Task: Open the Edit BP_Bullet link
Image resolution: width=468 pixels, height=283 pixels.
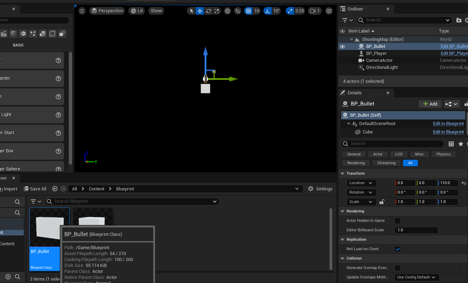Action: 454,46
